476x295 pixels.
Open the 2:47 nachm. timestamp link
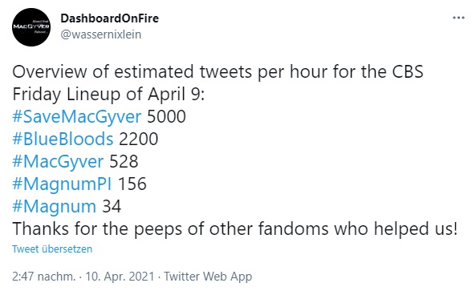click(x=43, y=277)
